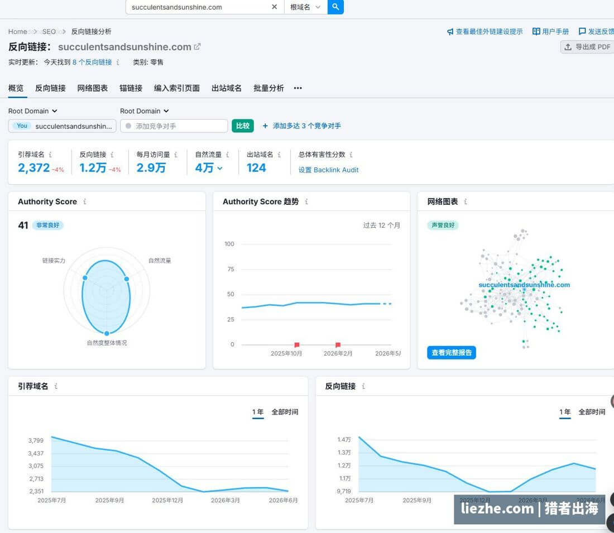Info icon beside 引荐域名 metric
This screenshot has width=614, height=533.
[x=50, y=155]
